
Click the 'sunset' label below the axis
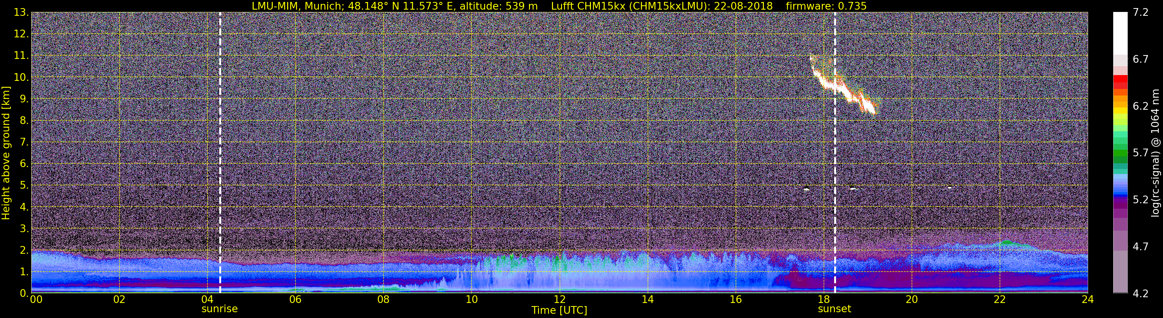click(835, 309)
